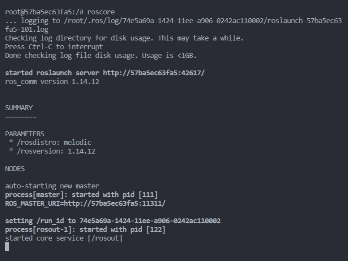This screenshot has height=261, width=348.
Task: Select the /rosversion: 1.14.12 parameter line
Action: coord(52,151)
